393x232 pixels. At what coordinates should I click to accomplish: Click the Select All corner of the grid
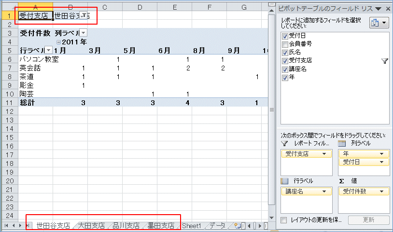tap(10, 7)
